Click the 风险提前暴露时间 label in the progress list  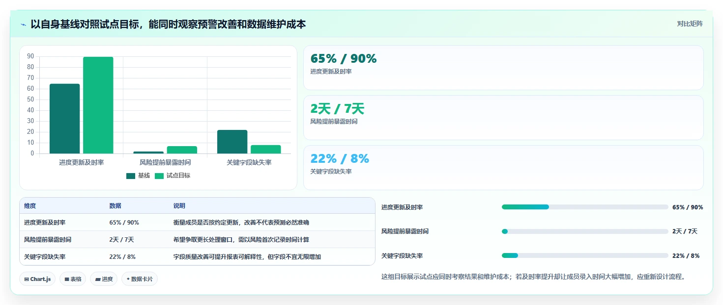(x=405, y=231)
